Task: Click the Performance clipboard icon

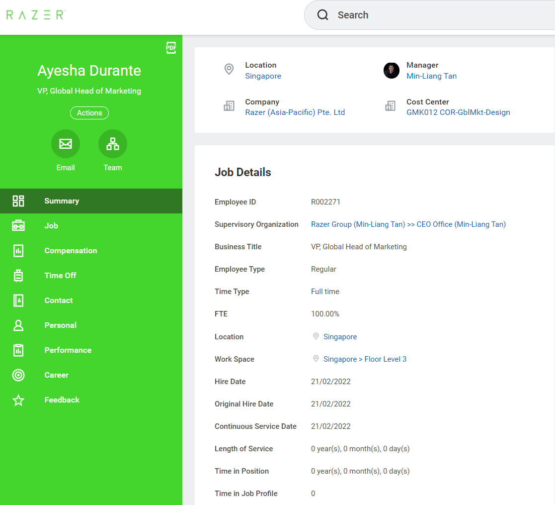Action: (18, 350)
